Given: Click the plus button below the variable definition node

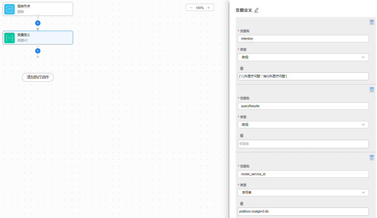Looking at the screenshot, I should point(38,51).
